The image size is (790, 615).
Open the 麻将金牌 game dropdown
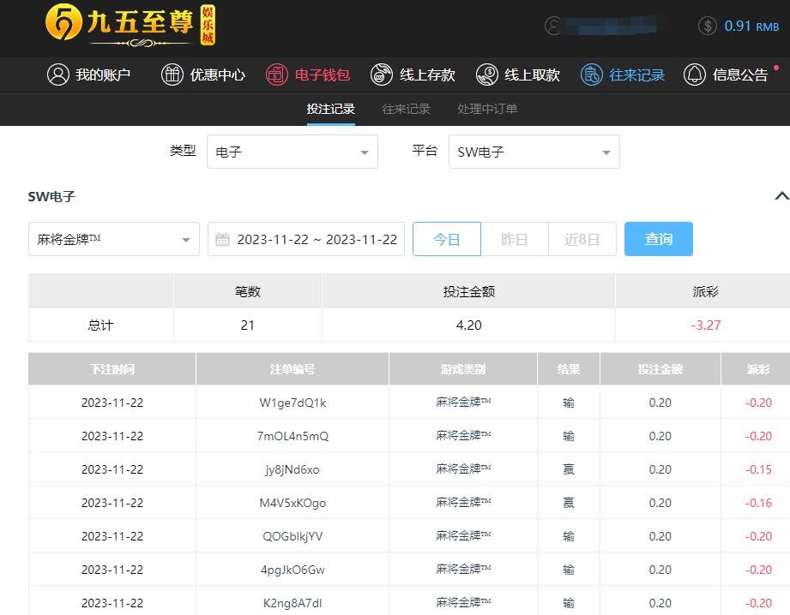point(113,239)
